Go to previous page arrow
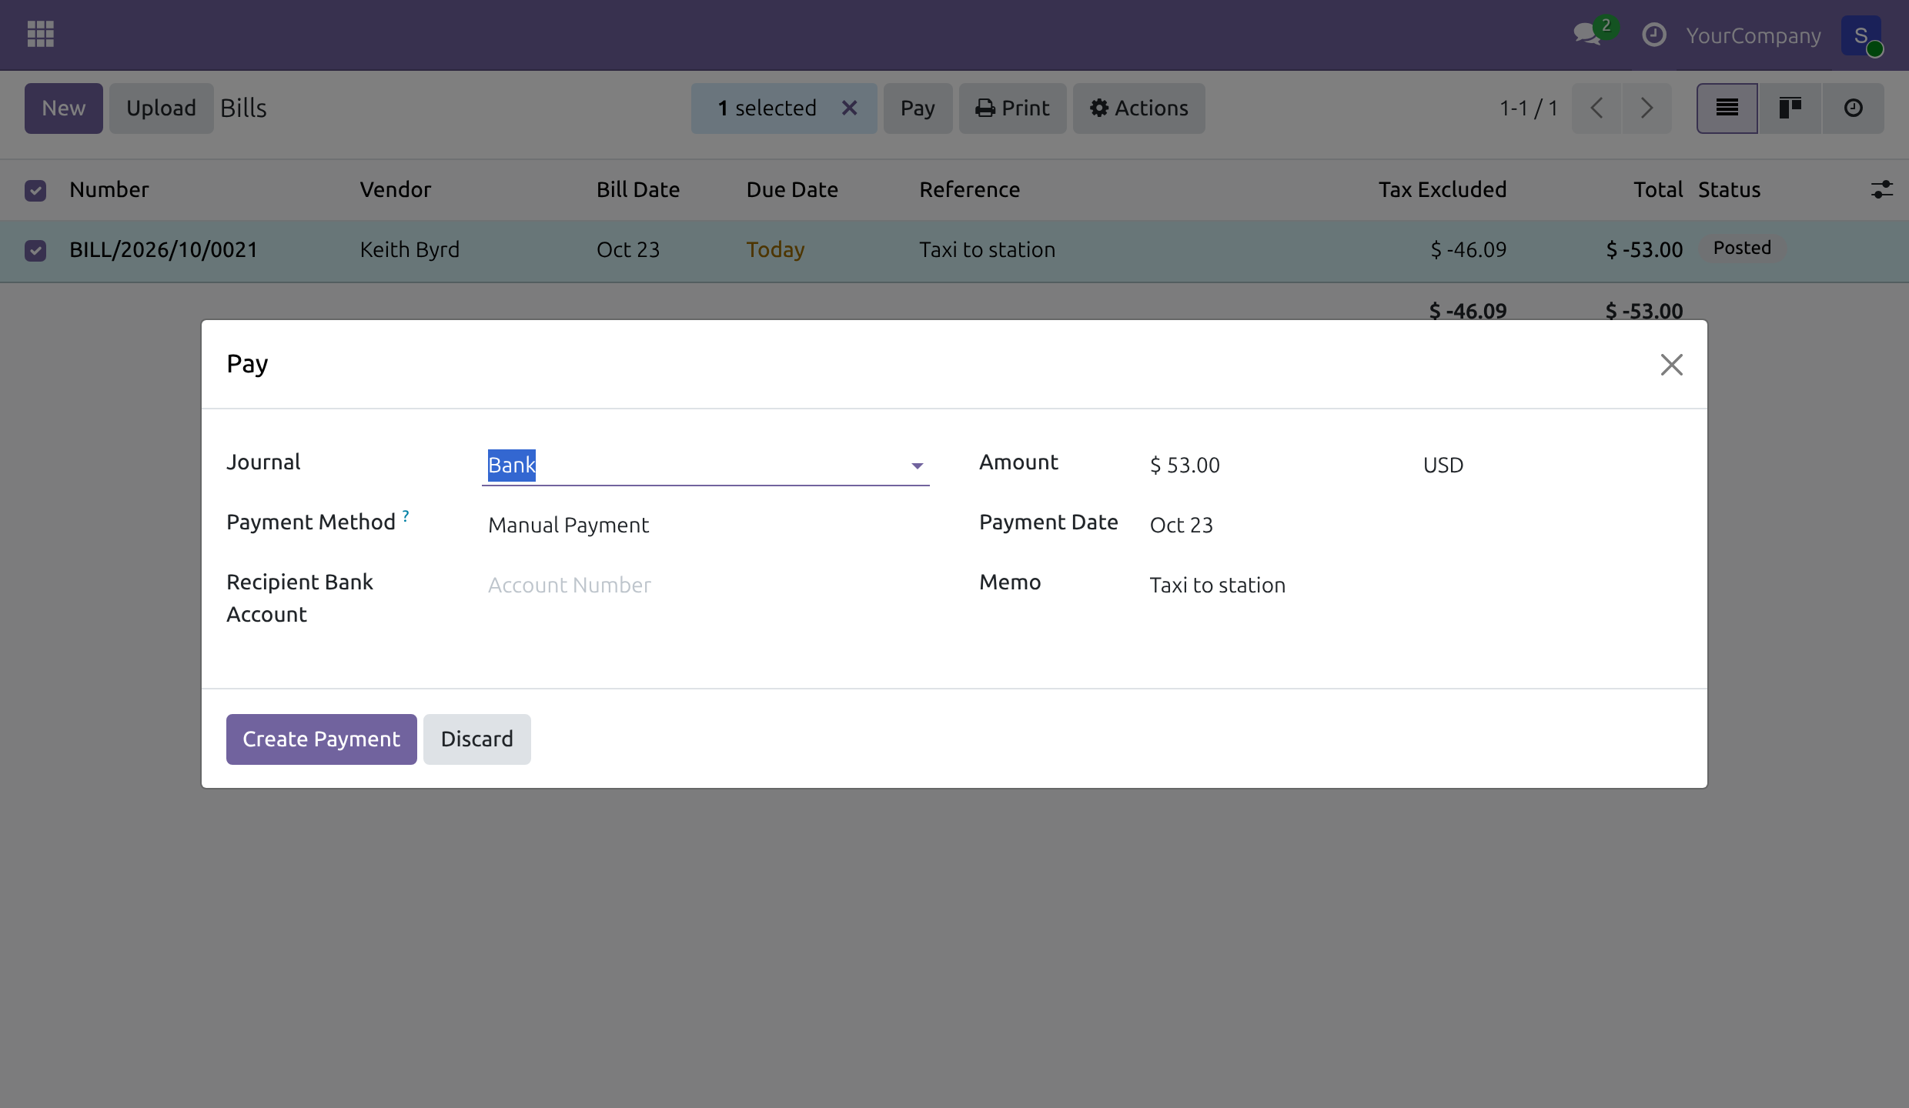The image size is (1909, 1108). click(x=1596, y=108)
